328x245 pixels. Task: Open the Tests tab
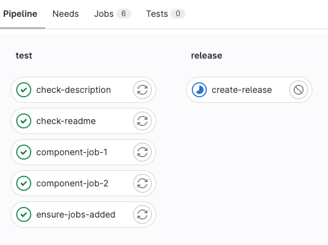pyautogui.click(x=166, y=14)
